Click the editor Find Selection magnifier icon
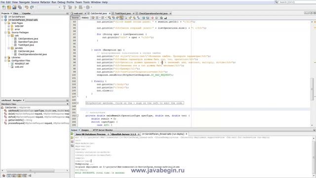This screenshot has height=178, width=316. pos(110,18)
